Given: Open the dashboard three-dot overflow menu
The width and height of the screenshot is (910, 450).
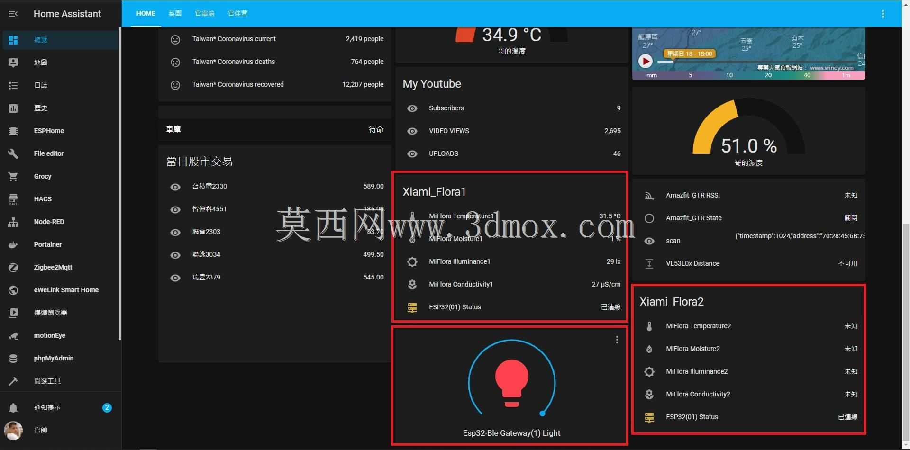Looking at the screenshot, I should (x=883, y=14).
